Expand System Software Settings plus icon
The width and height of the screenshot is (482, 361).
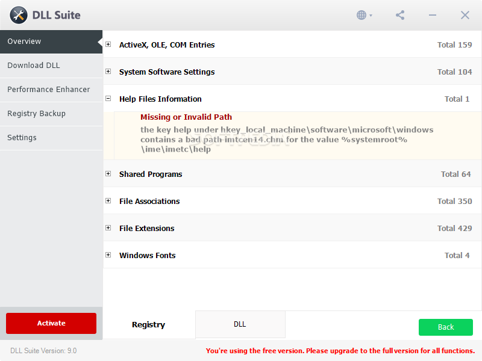[x=108, y=71]
